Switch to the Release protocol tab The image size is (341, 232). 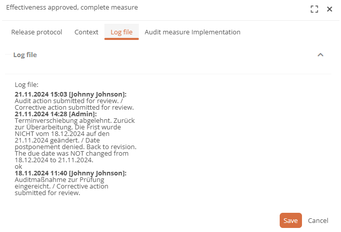pos(36,32)
